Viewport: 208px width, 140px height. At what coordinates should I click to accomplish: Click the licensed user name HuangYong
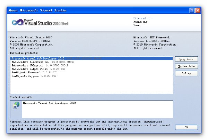point(140,22)
